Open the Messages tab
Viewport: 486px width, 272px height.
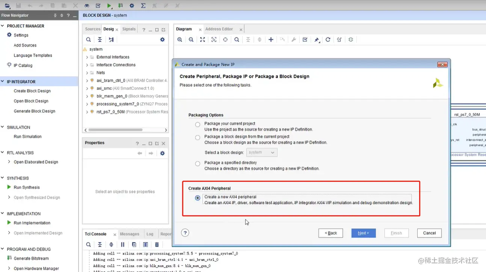(x=130, y=234)
